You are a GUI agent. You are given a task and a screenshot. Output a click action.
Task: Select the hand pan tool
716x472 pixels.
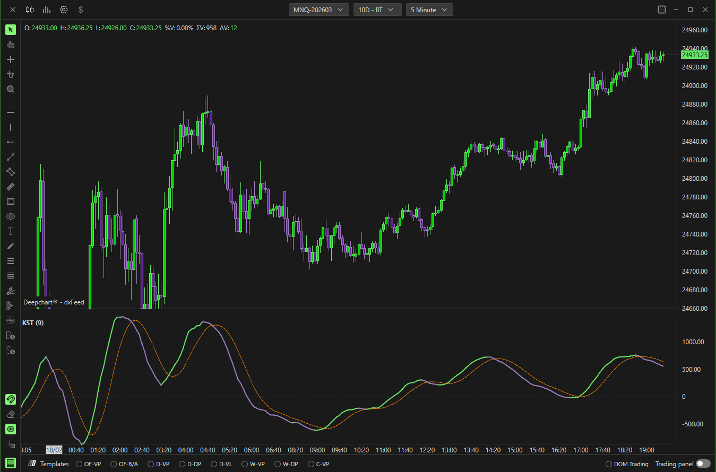[x=11, y=45]
